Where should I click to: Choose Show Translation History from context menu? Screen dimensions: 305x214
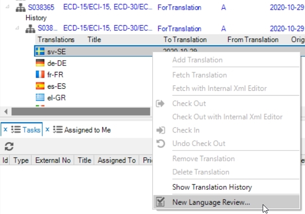[x=212, y=187]
